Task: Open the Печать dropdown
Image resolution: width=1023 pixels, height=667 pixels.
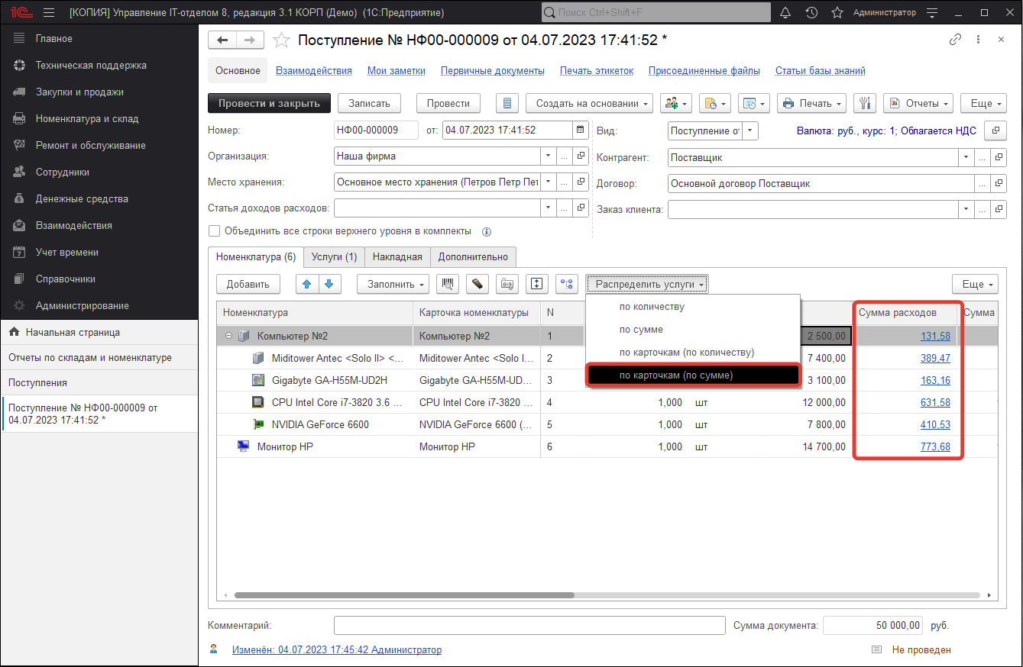Action: (811, 103)
